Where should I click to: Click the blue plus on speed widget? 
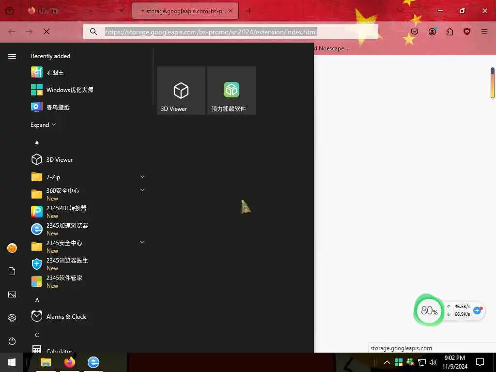tap(477, 310)
